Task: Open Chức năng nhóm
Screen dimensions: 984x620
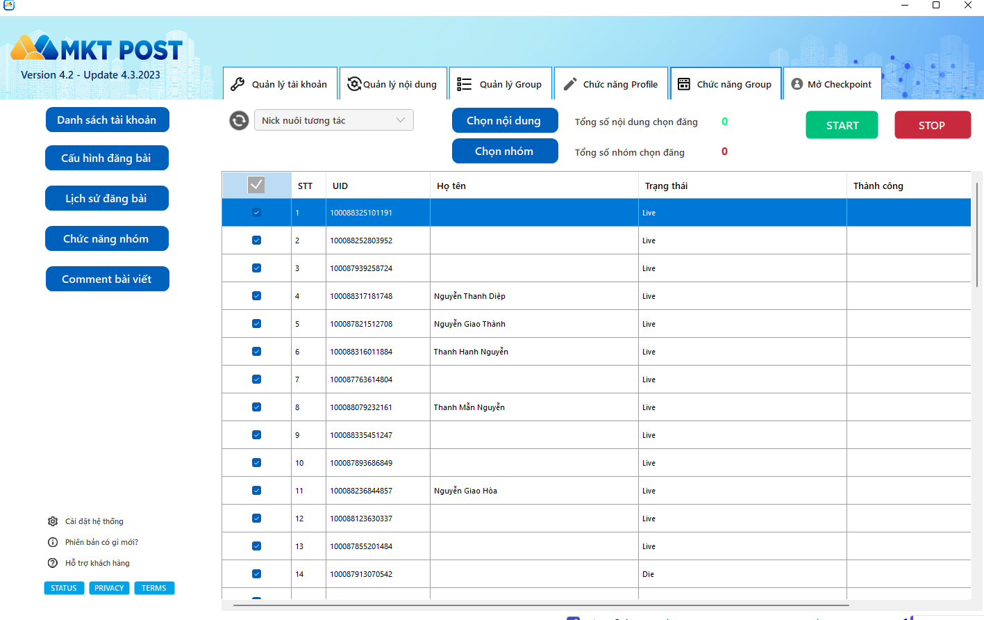Action: [107, 238]
